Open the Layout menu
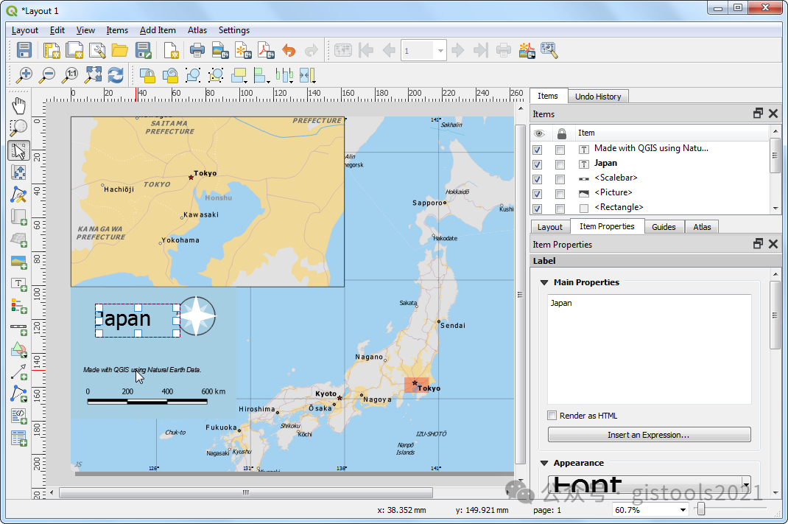This screenshot has width=788, height=524. [24, 30]
